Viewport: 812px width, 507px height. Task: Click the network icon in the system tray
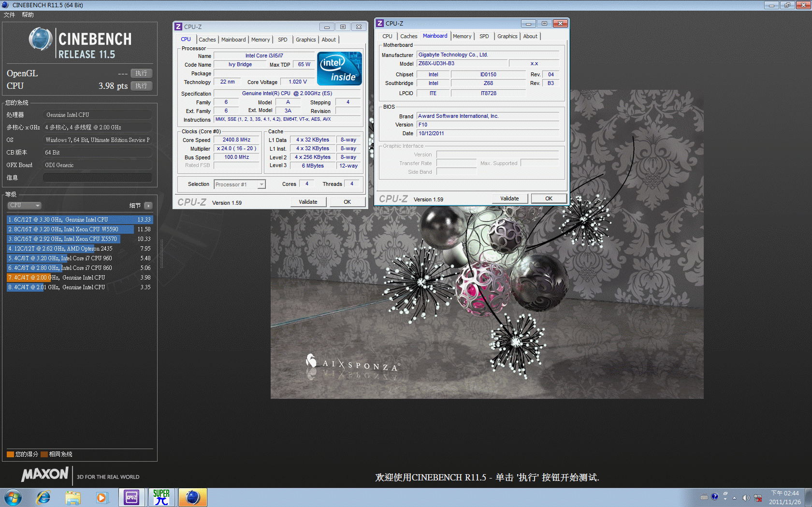758,498
